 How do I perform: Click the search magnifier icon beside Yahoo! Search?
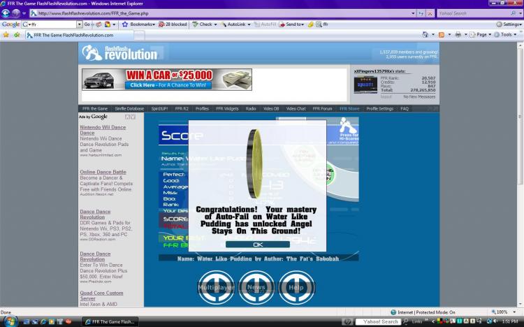514,13
